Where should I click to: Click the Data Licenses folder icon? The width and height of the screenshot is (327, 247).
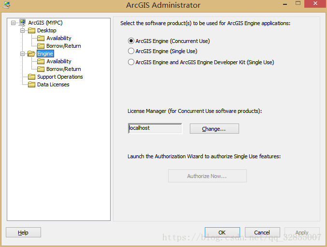(x=31, y=84)
